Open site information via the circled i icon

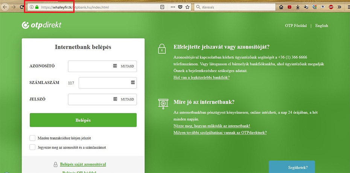(x=32, y=7)
